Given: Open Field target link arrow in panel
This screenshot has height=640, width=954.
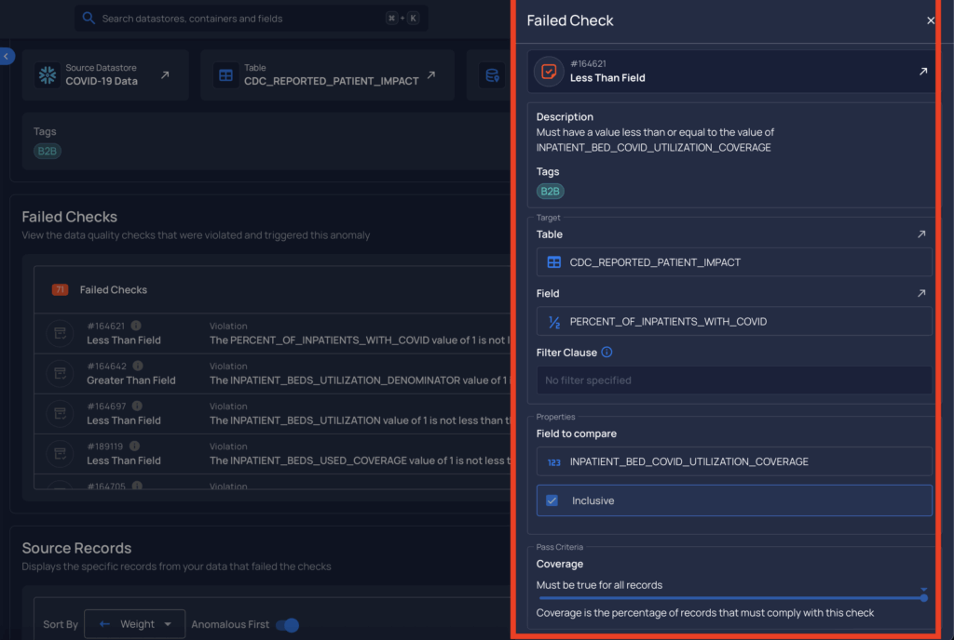Looking at the screenshot, I should click(x=921, y=294).
